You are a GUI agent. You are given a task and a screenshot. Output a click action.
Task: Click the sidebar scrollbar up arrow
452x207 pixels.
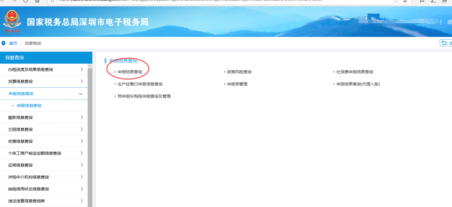(90, 66)
